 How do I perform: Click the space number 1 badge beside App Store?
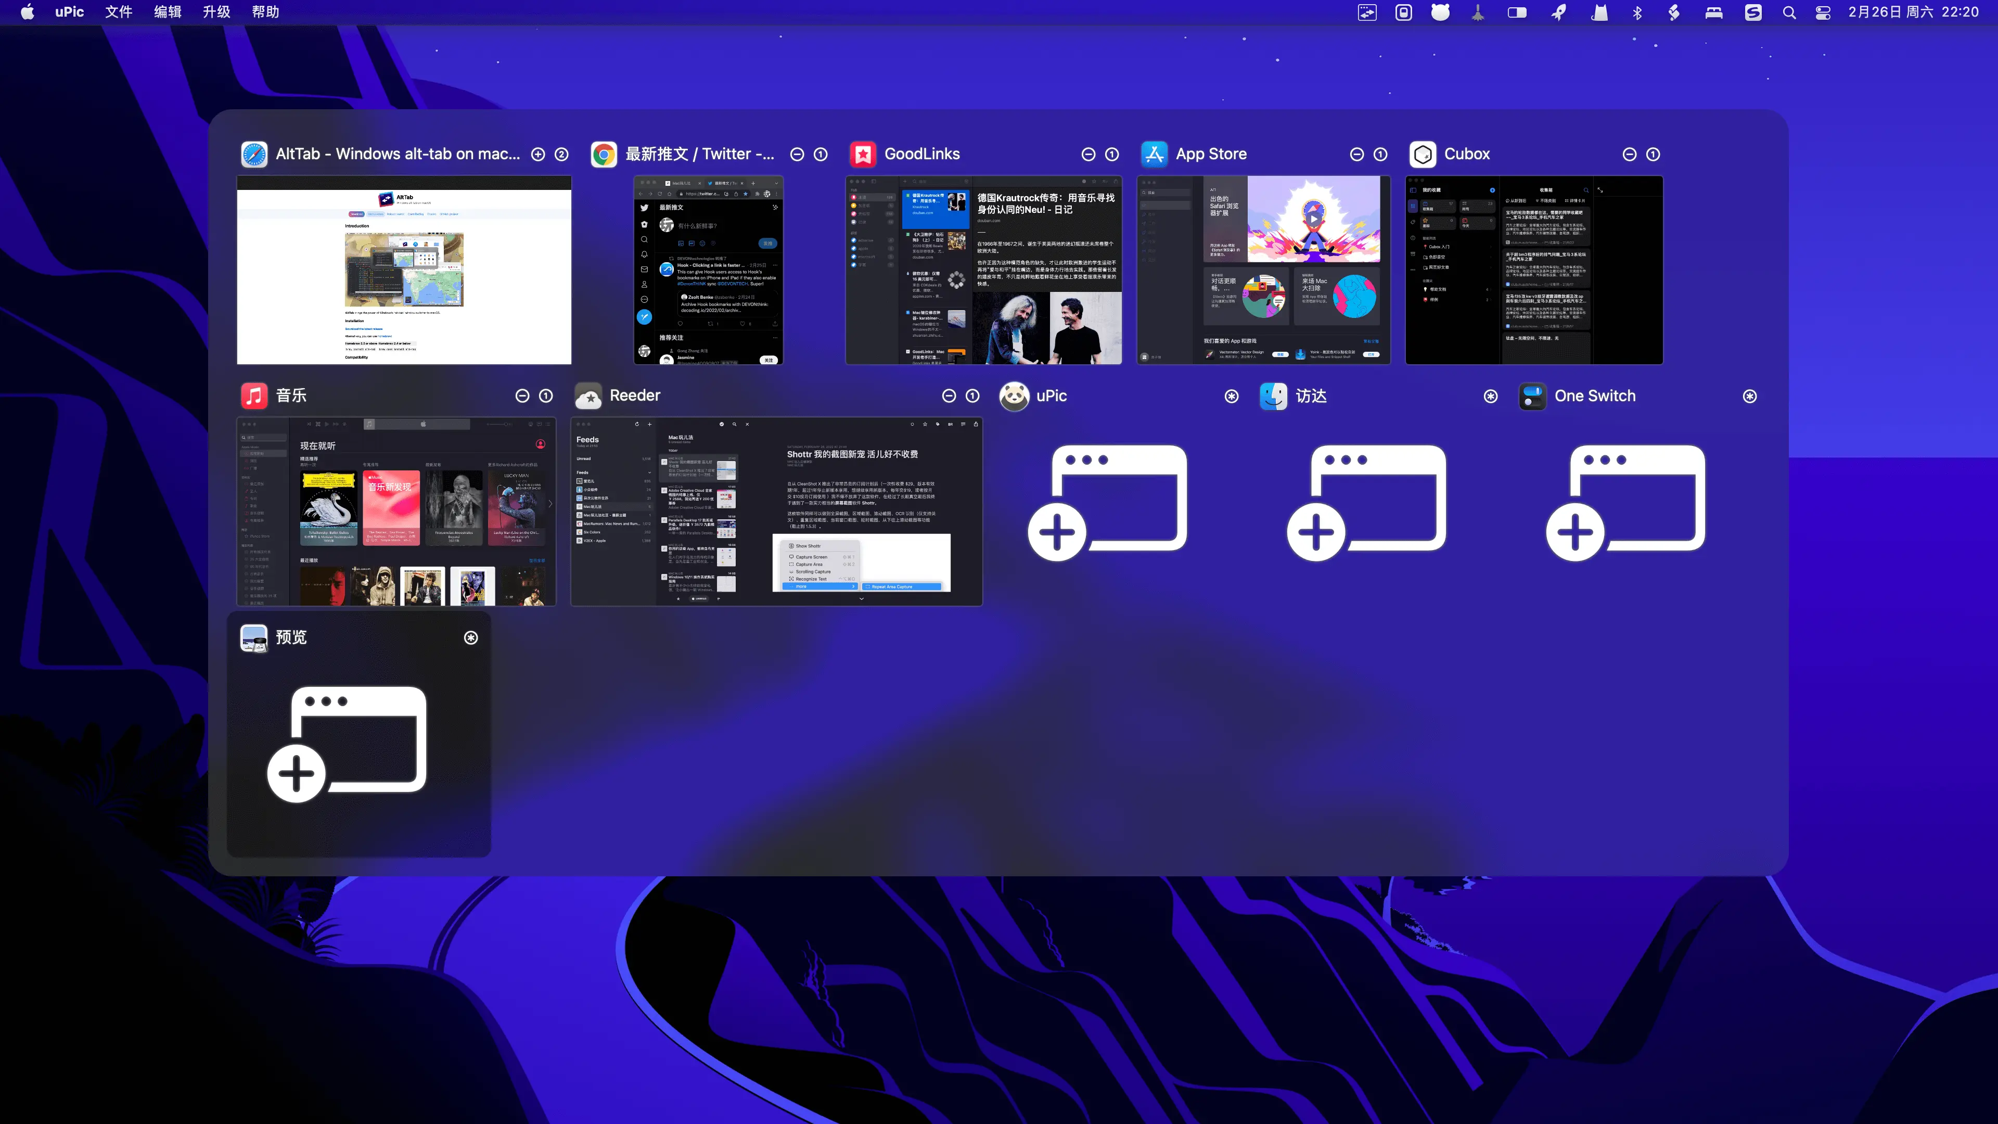pyautogui.click(x=1380, y=155)
